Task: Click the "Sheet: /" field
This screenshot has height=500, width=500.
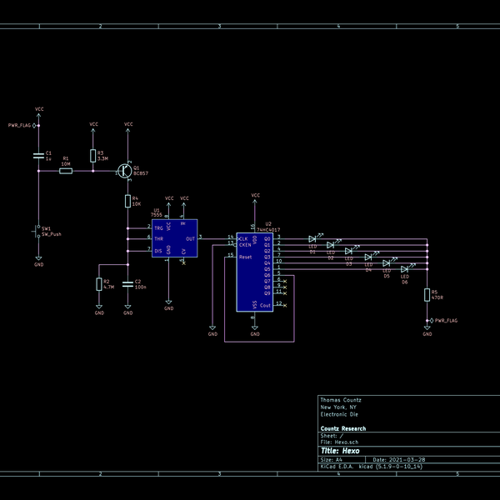Action: pos(332,436)
